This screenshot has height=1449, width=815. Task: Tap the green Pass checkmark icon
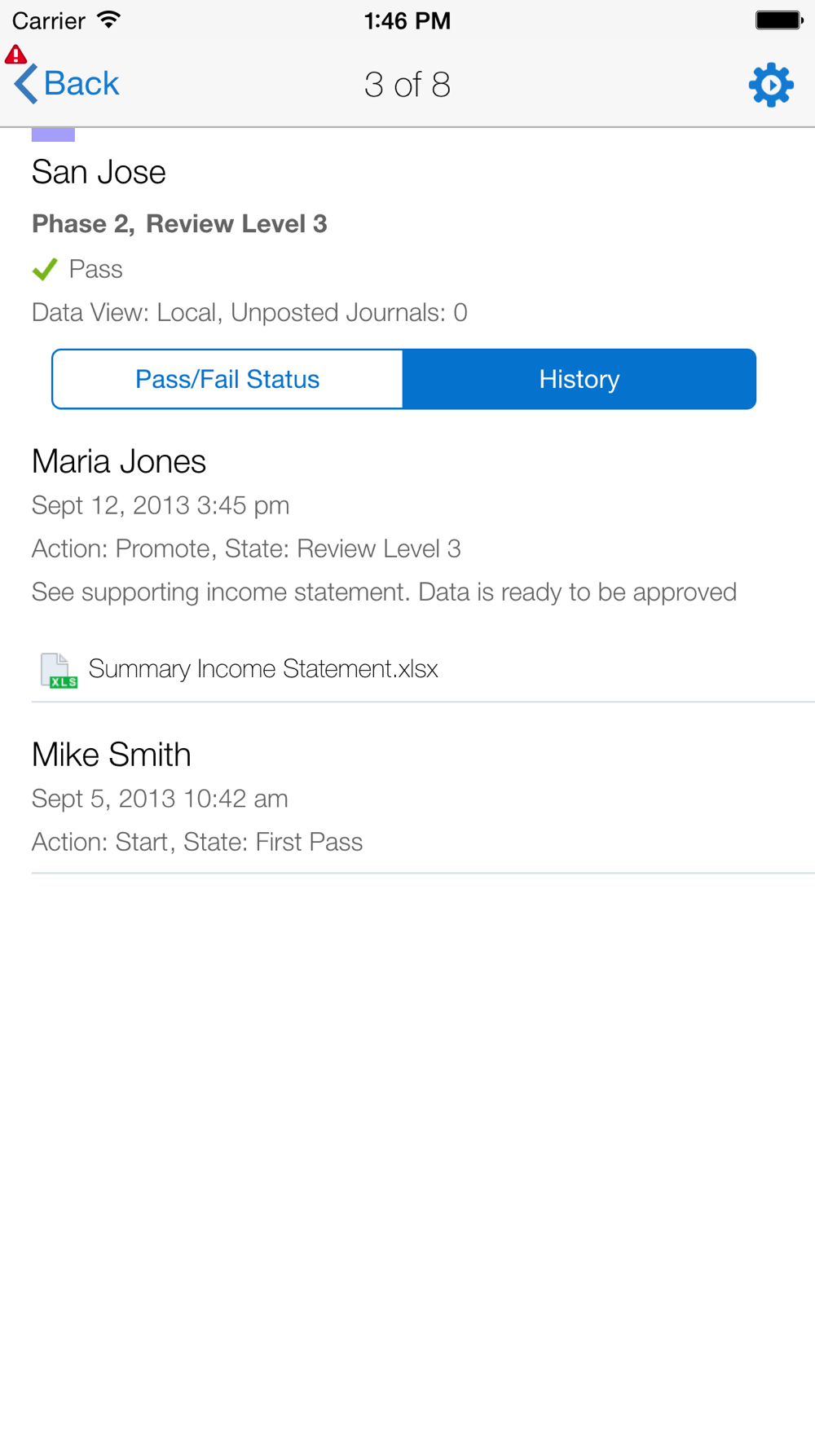tap(45, 269)
